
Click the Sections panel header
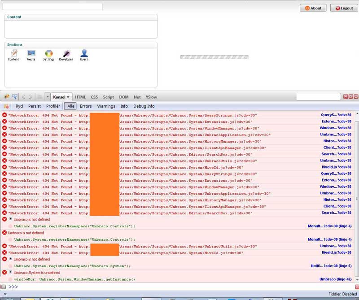pos(81,45)
